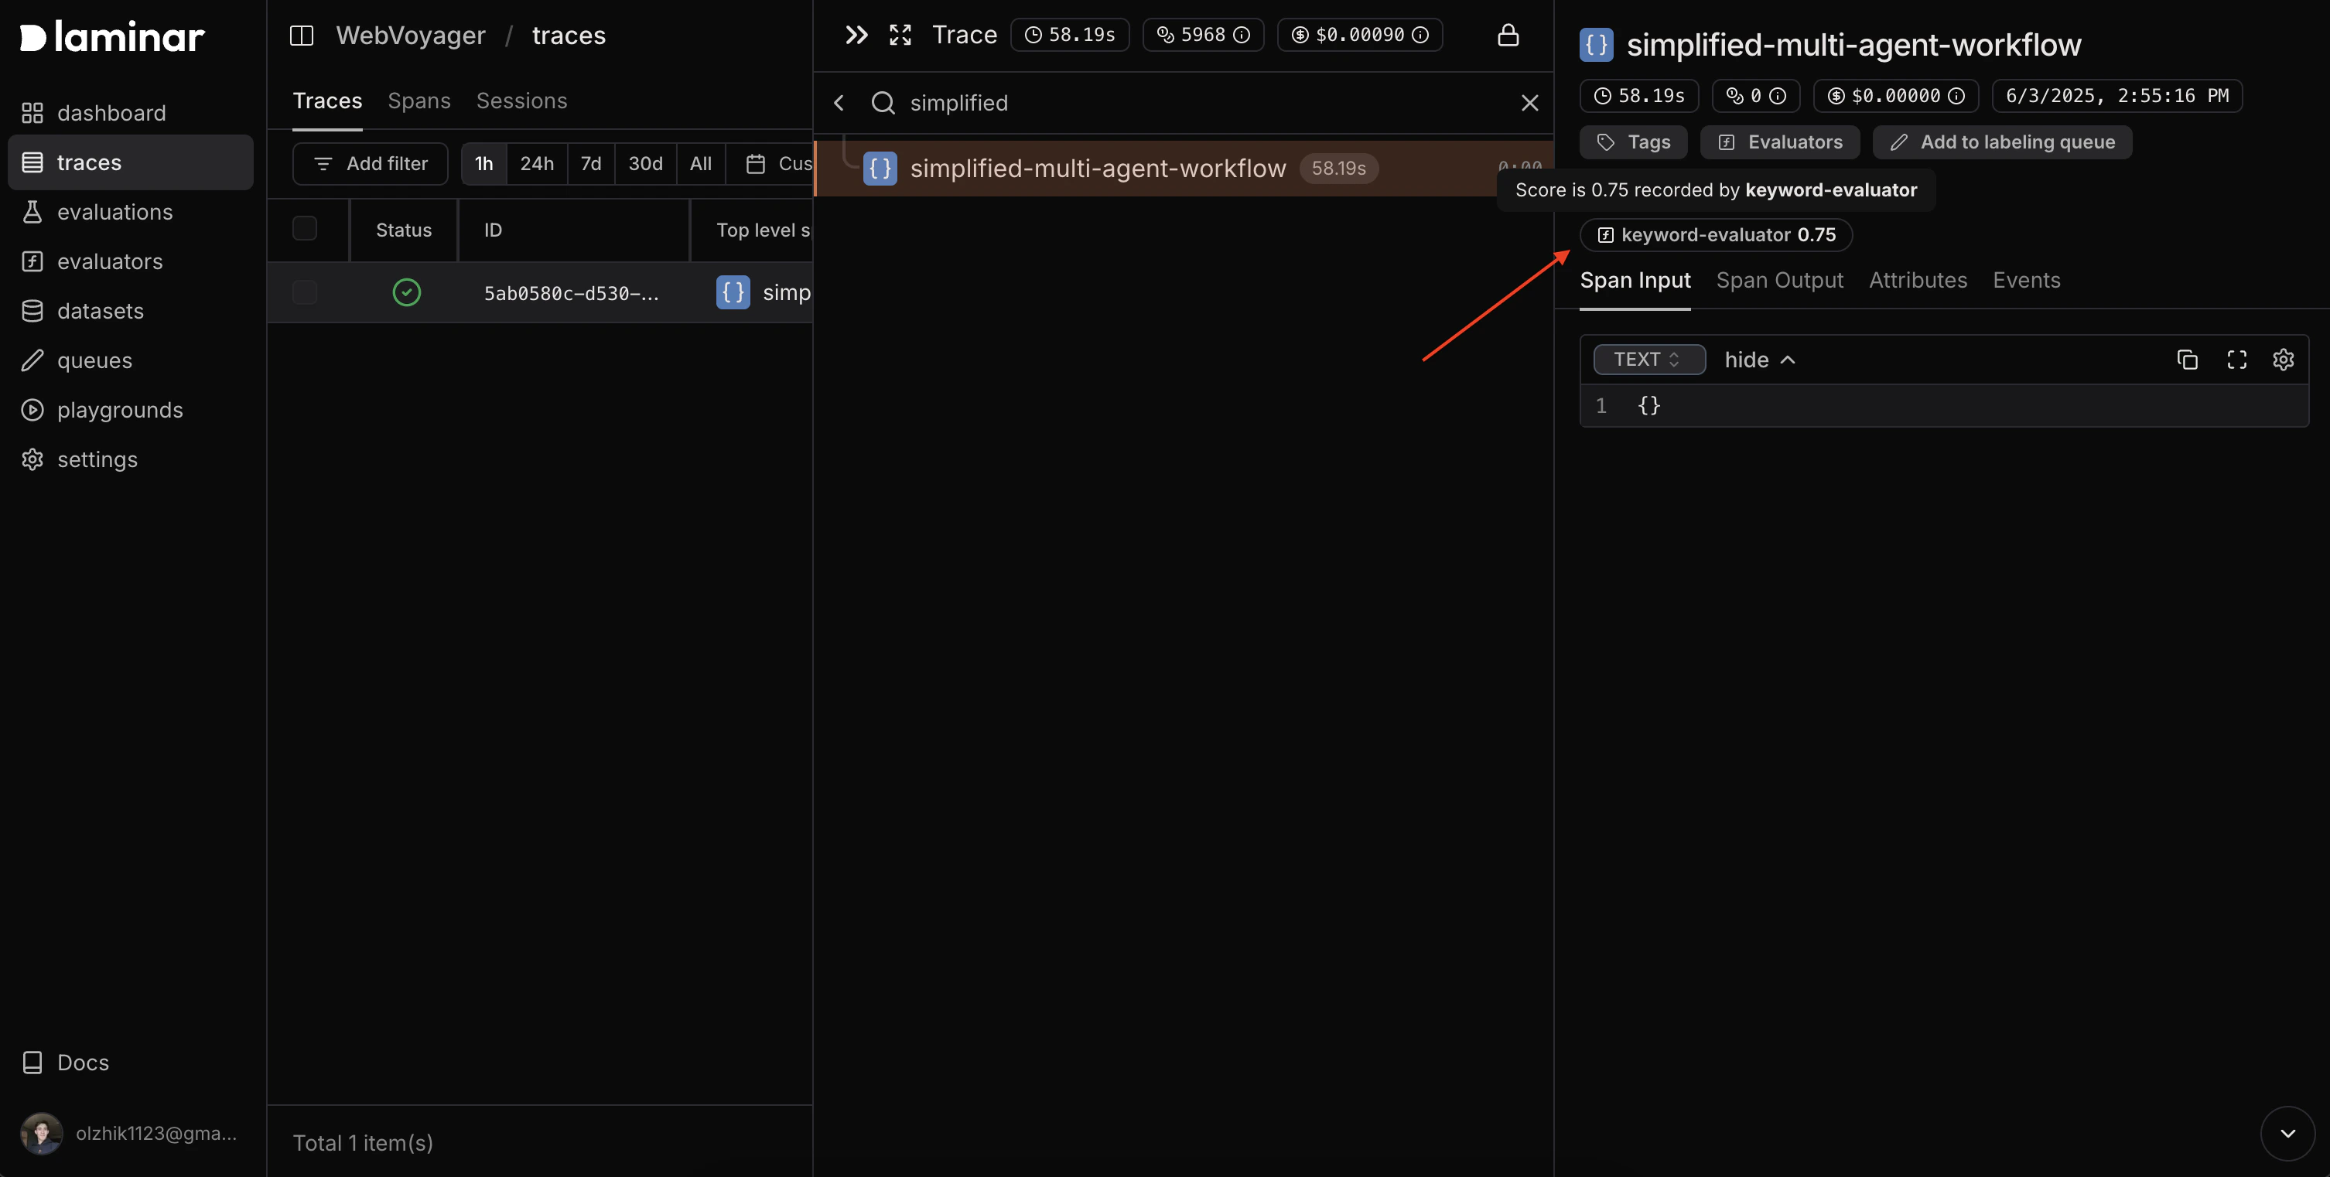Click the chevron circle button at bottom right

click(2287, 1133)
